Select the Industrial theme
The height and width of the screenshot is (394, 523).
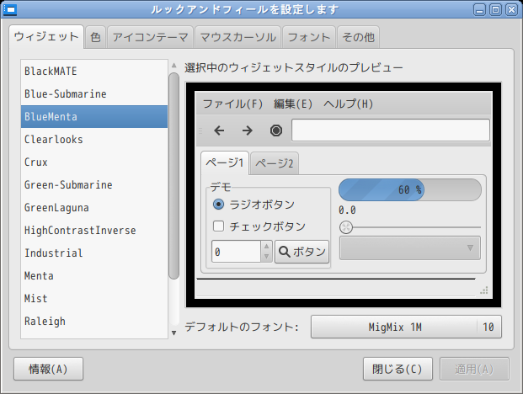click(x=94, y=253)
